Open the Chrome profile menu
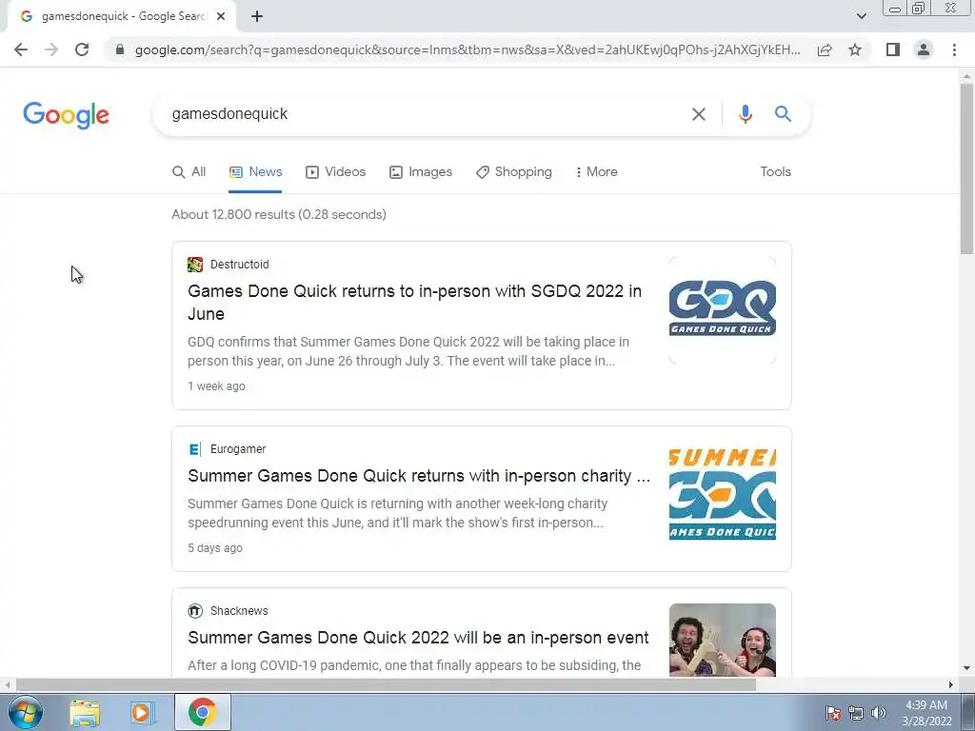 [x=924, y=49]
